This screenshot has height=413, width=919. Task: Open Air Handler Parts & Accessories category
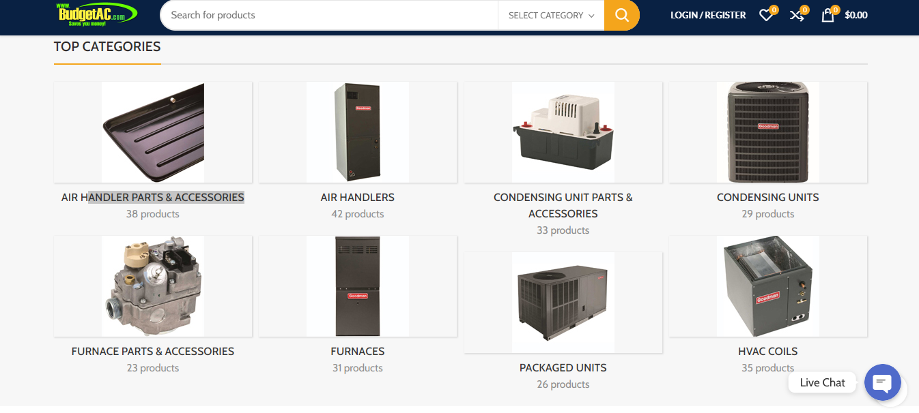point(153,197)
